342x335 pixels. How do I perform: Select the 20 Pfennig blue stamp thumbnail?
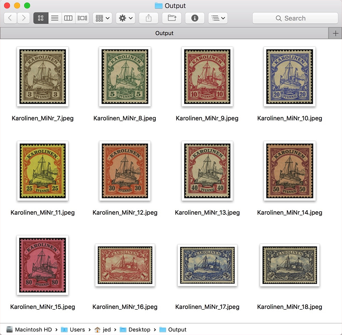(x=289, y=76)
